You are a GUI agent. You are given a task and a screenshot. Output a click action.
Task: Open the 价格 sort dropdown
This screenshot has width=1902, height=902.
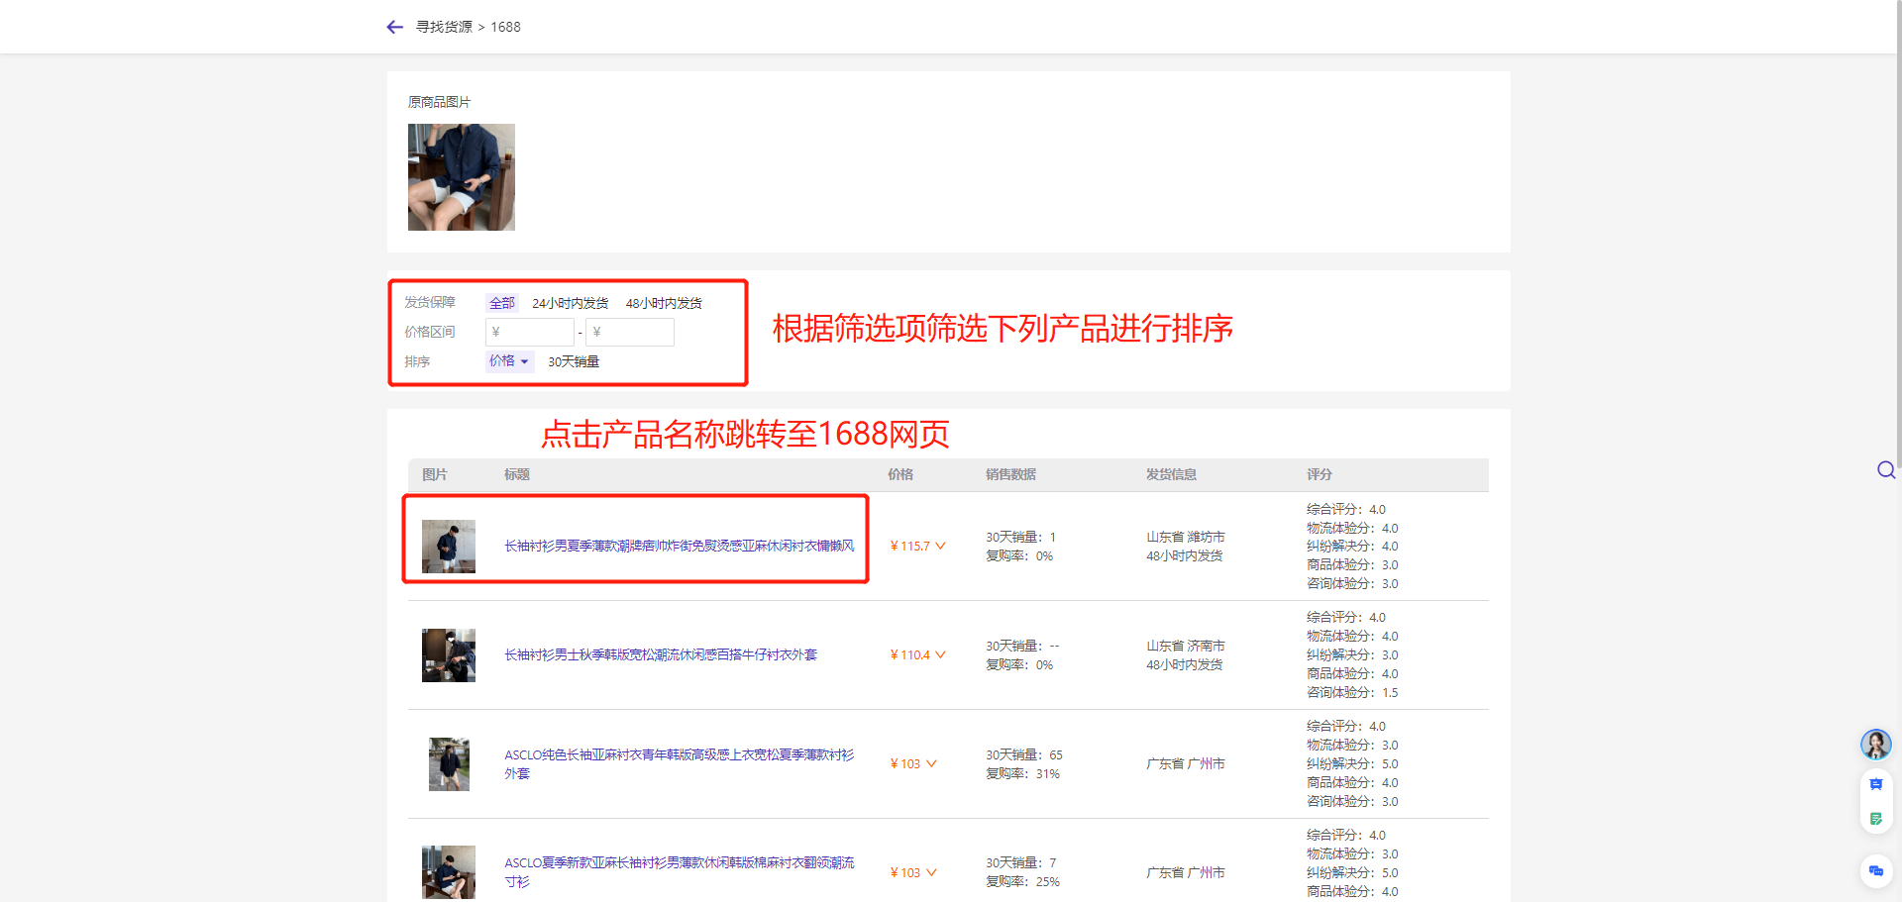508,361
